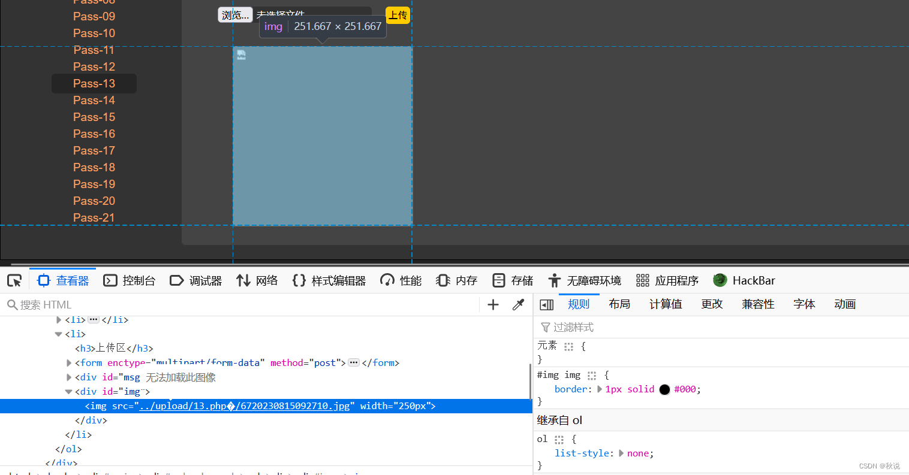Open Pass-11 in sidebar
This screenshot has width=909, height=475.
(94, 50)
